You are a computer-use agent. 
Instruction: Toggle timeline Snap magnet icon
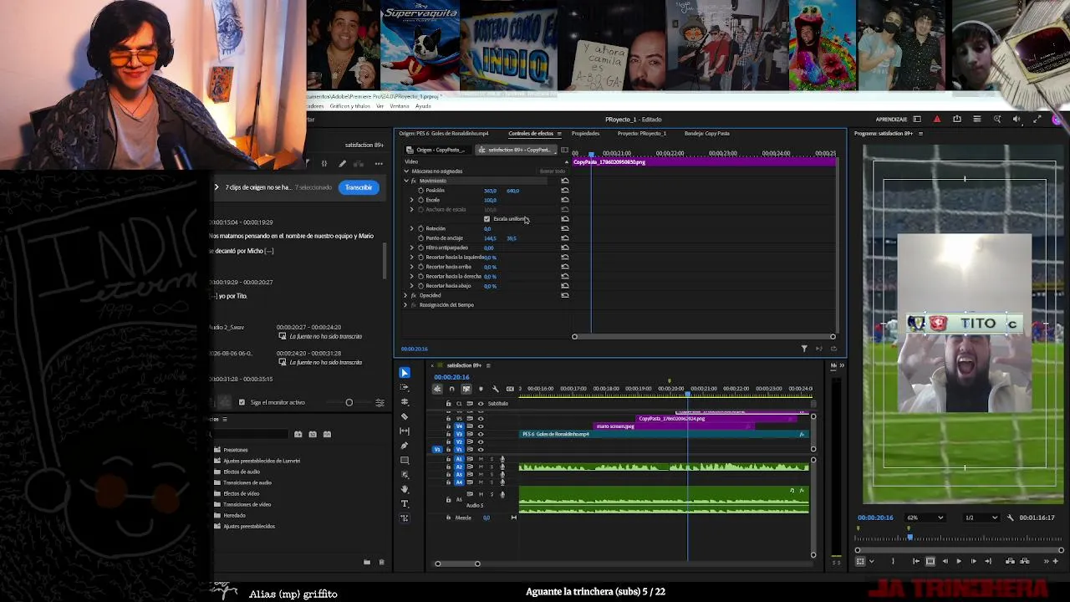(451, 389)
